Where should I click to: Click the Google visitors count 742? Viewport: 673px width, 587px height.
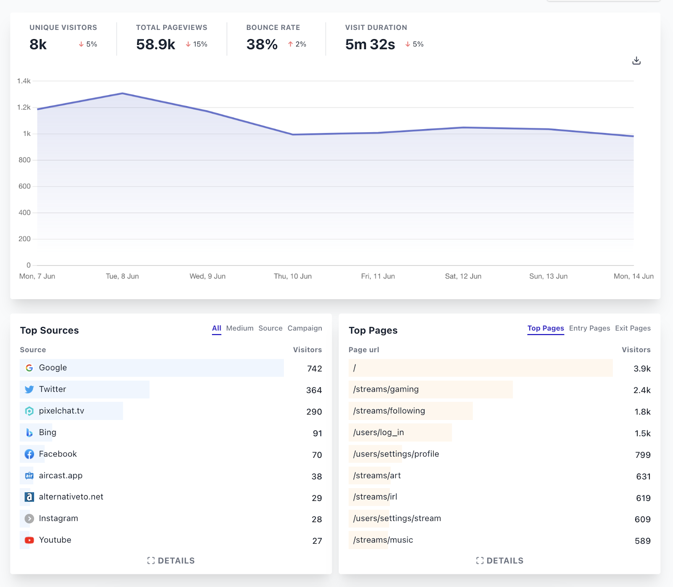click(315, 369)
